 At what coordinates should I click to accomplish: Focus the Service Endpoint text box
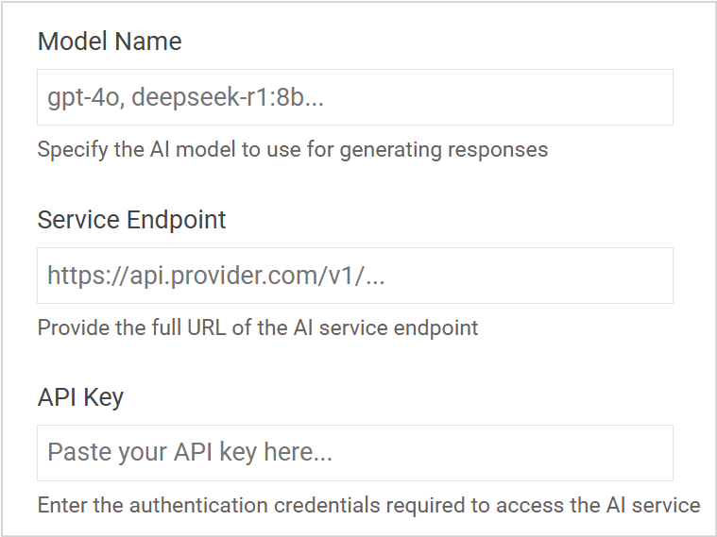[x=354, y=276]
